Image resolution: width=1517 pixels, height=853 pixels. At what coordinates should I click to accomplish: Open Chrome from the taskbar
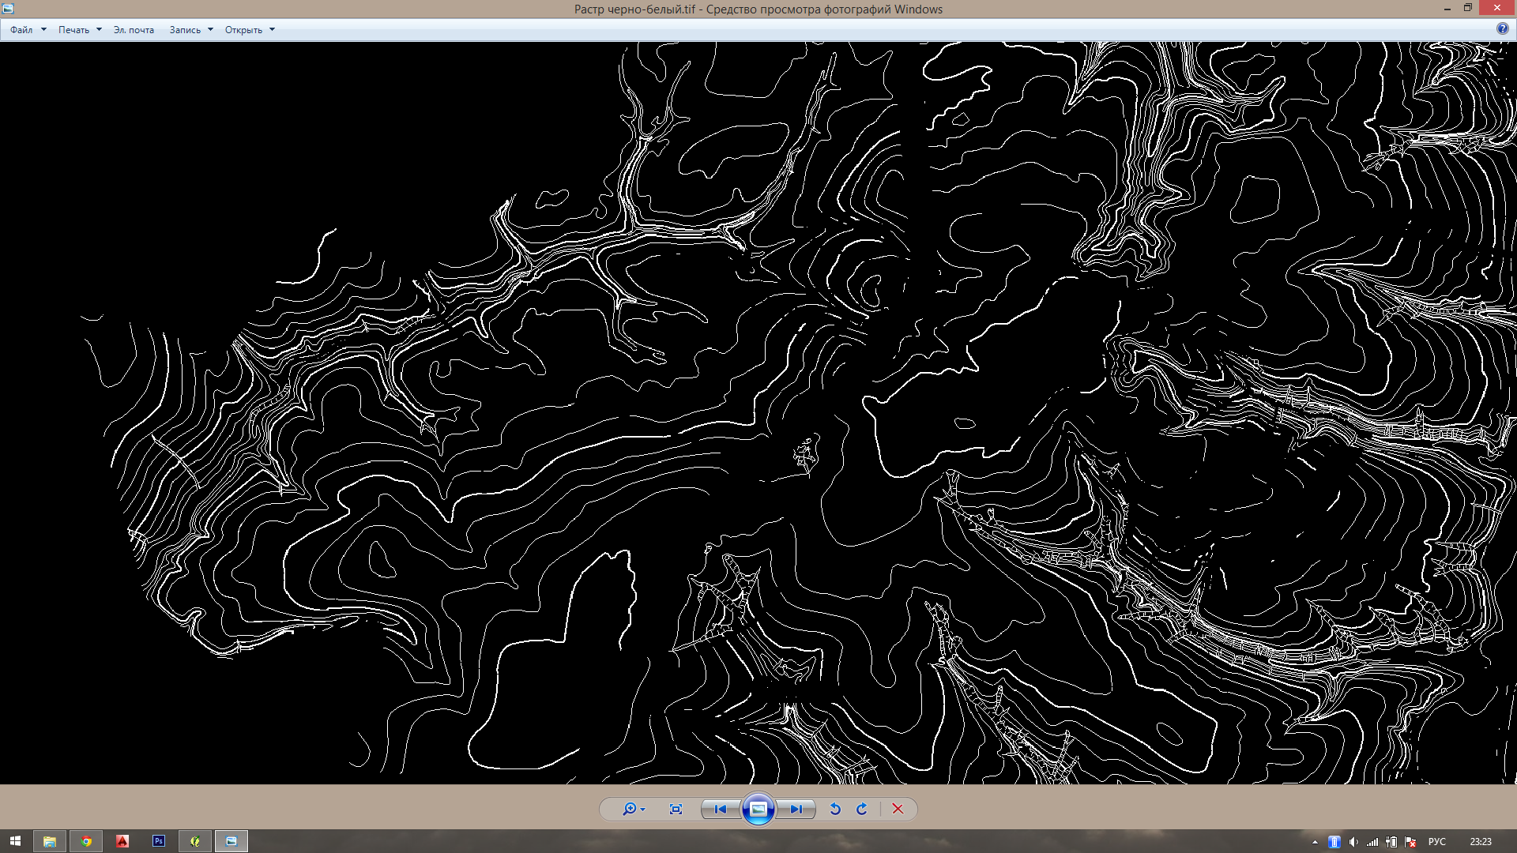coord(86,841)
